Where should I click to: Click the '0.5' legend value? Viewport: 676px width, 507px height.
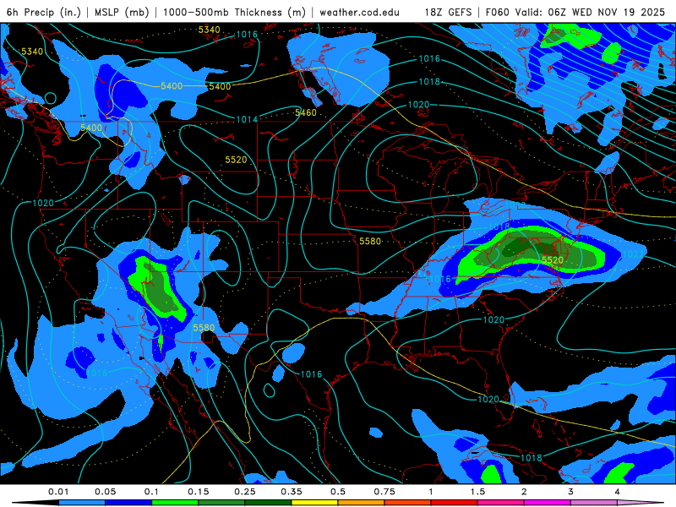click(338, 492)
